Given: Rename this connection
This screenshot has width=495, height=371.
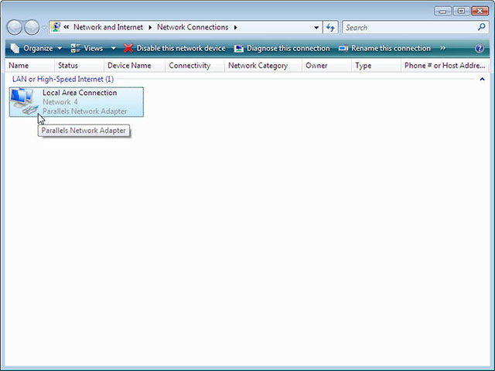Looking at the screenshot, I should 384,48.
